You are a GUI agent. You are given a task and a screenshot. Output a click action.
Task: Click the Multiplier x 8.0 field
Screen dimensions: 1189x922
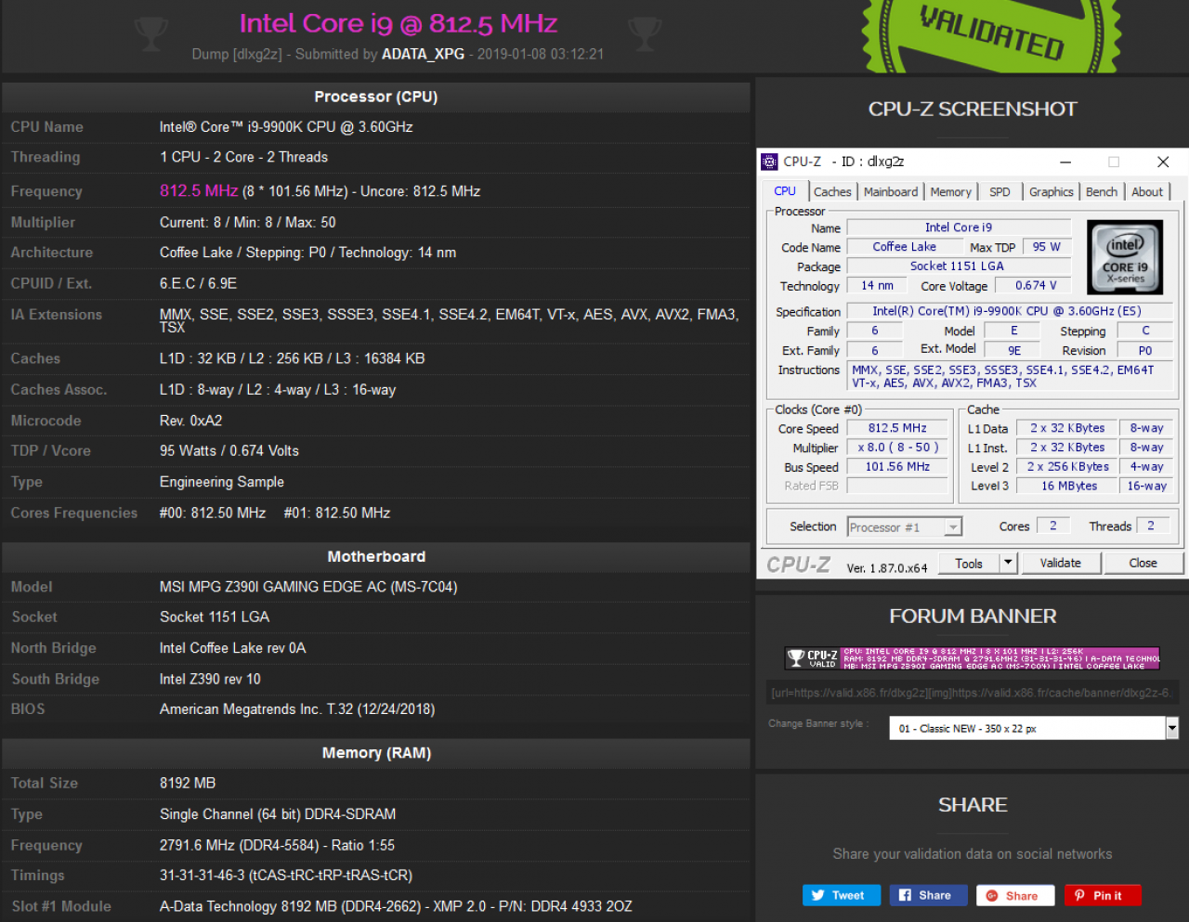coord(897,448)
